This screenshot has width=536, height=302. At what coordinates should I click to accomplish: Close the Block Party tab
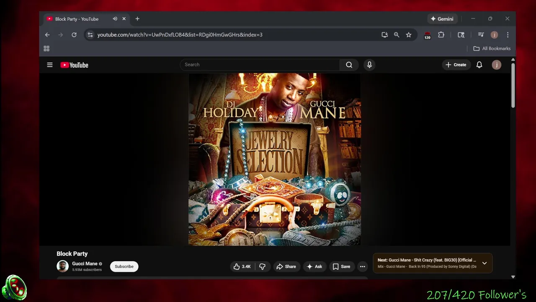[x=124, y=19]
